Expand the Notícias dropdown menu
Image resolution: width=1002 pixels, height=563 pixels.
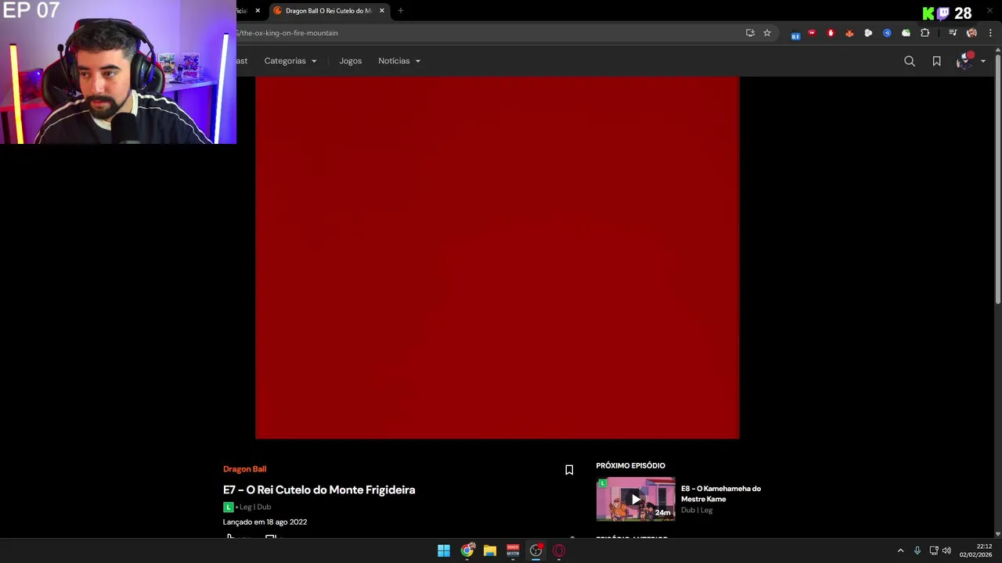399,61
